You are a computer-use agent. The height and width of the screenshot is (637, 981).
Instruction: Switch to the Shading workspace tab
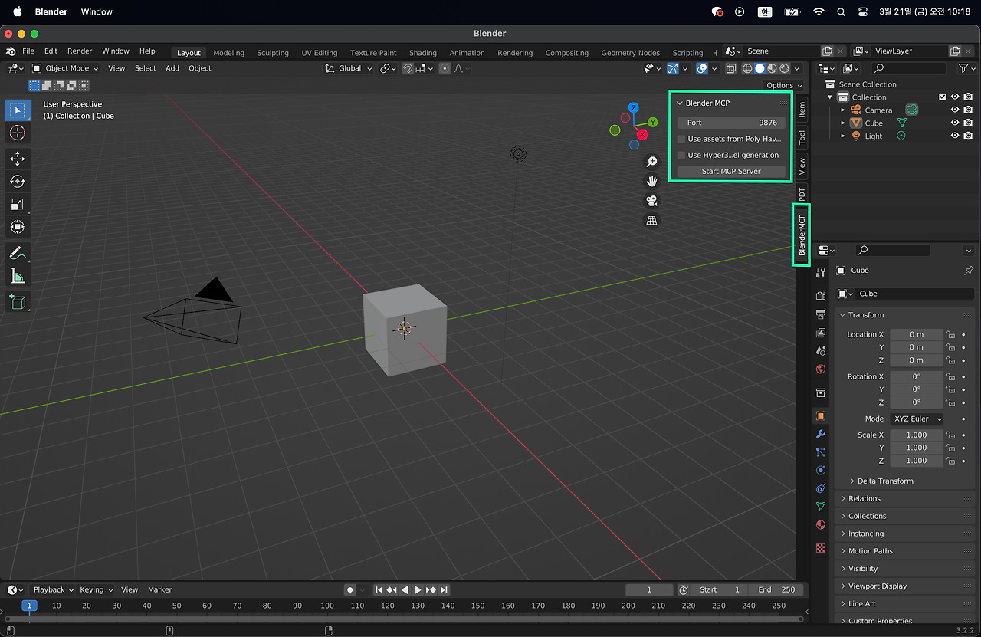pos(422,53)
